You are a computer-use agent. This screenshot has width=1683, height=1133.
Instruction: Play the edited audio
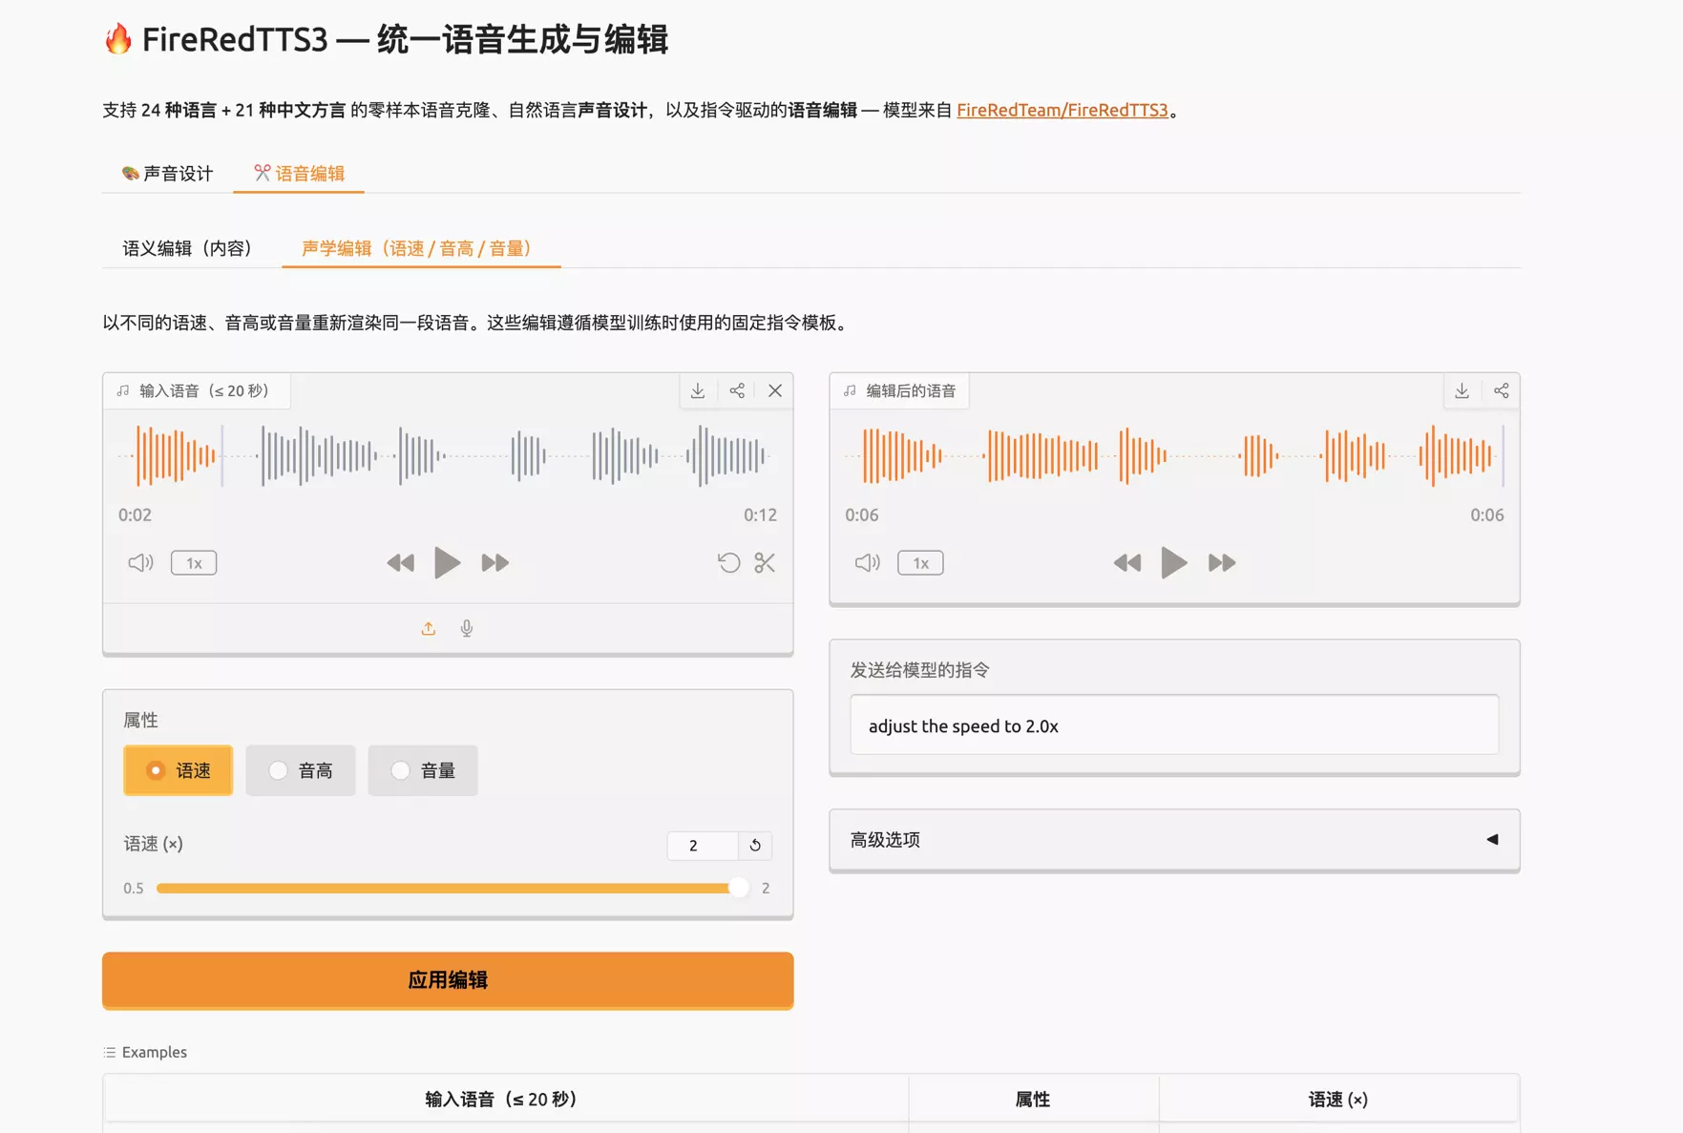pyautogui.click(x=1173, y=563)
